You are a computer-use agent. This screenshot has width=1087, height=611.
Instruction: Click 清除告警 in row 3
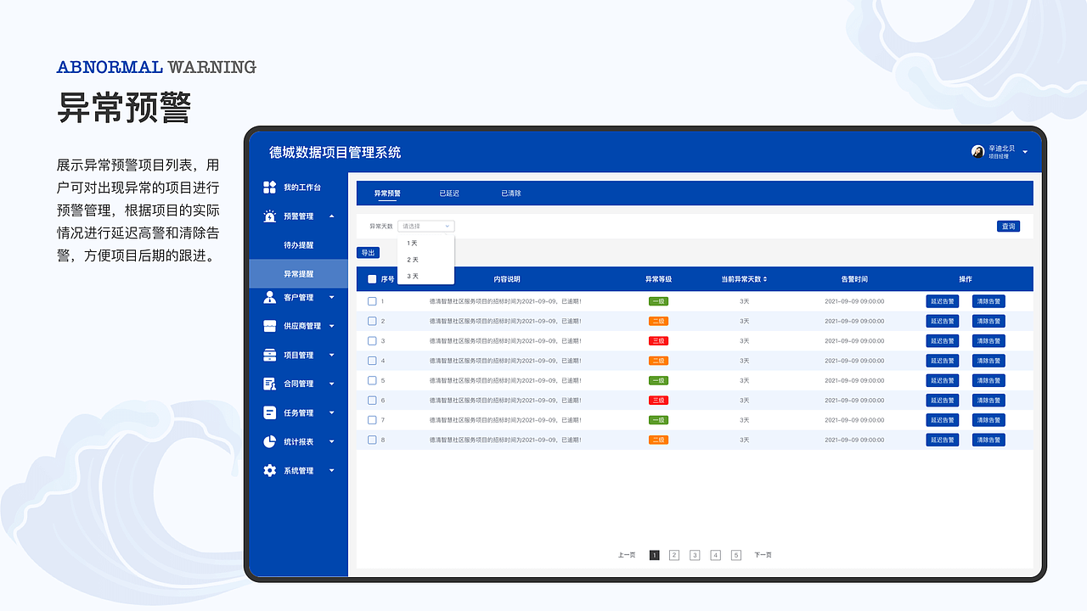988,340
